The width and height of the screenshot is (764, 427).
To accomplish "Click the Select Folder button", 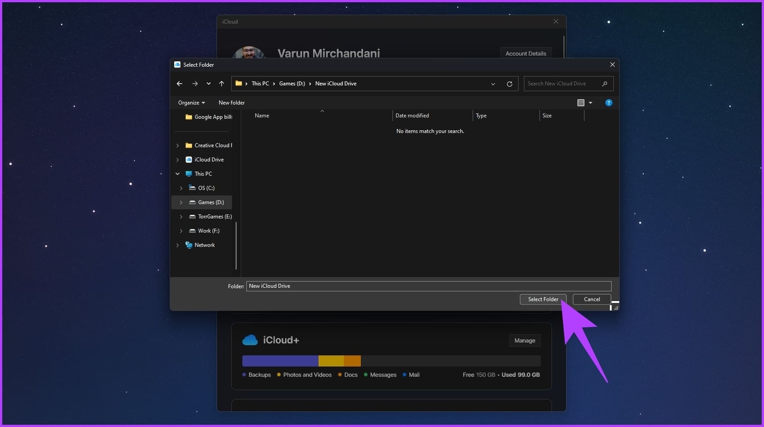I will (543, 299).
